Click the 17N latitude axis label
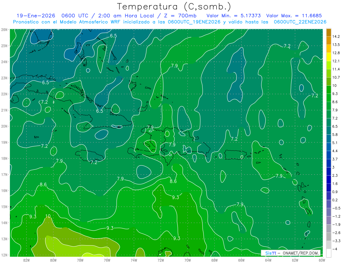 click(4, 174)
